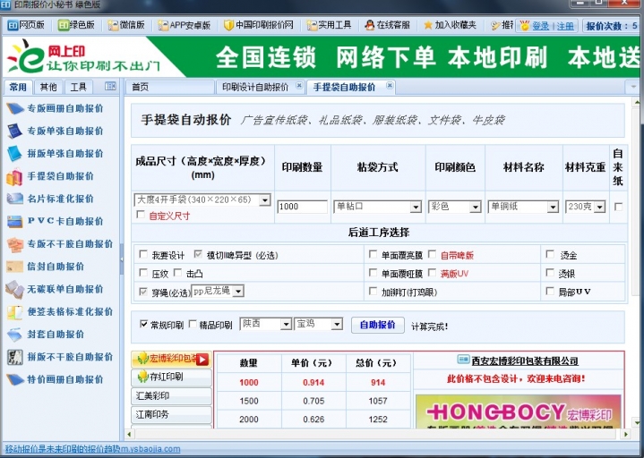The width and height of the screenshot is (644, 458).
Task: Enable 单面覆亮膜 checkbox
Action: (373, 255)
